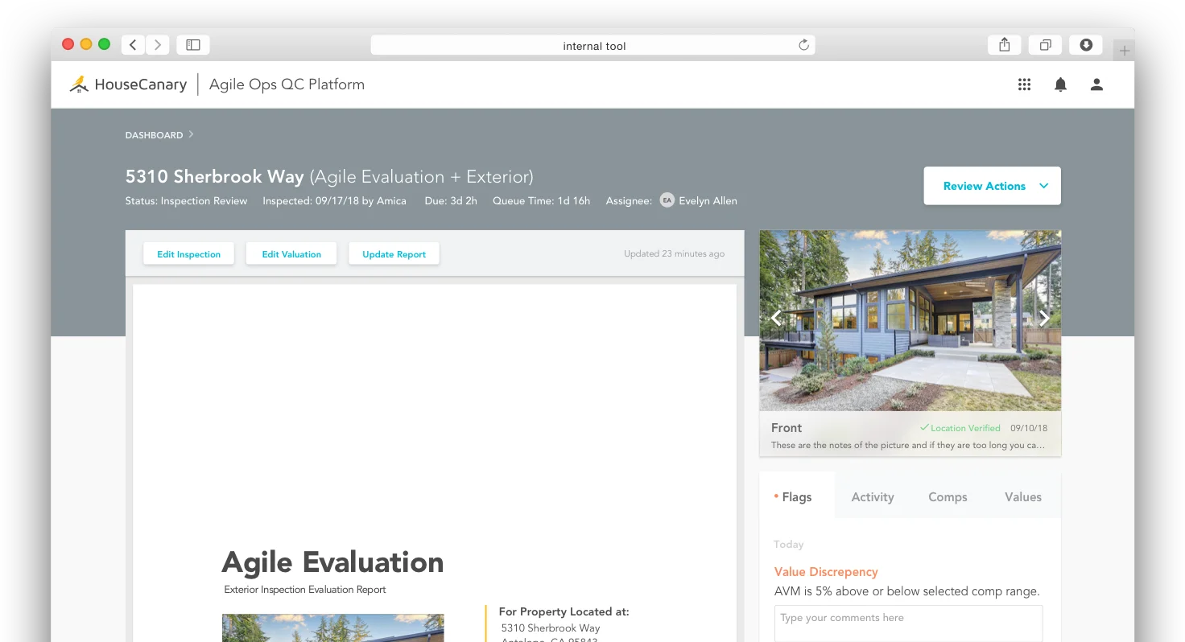Go forward with the browser forward arrow
The width and height of the screenshot is (1185, 642).
click(158, 45)
